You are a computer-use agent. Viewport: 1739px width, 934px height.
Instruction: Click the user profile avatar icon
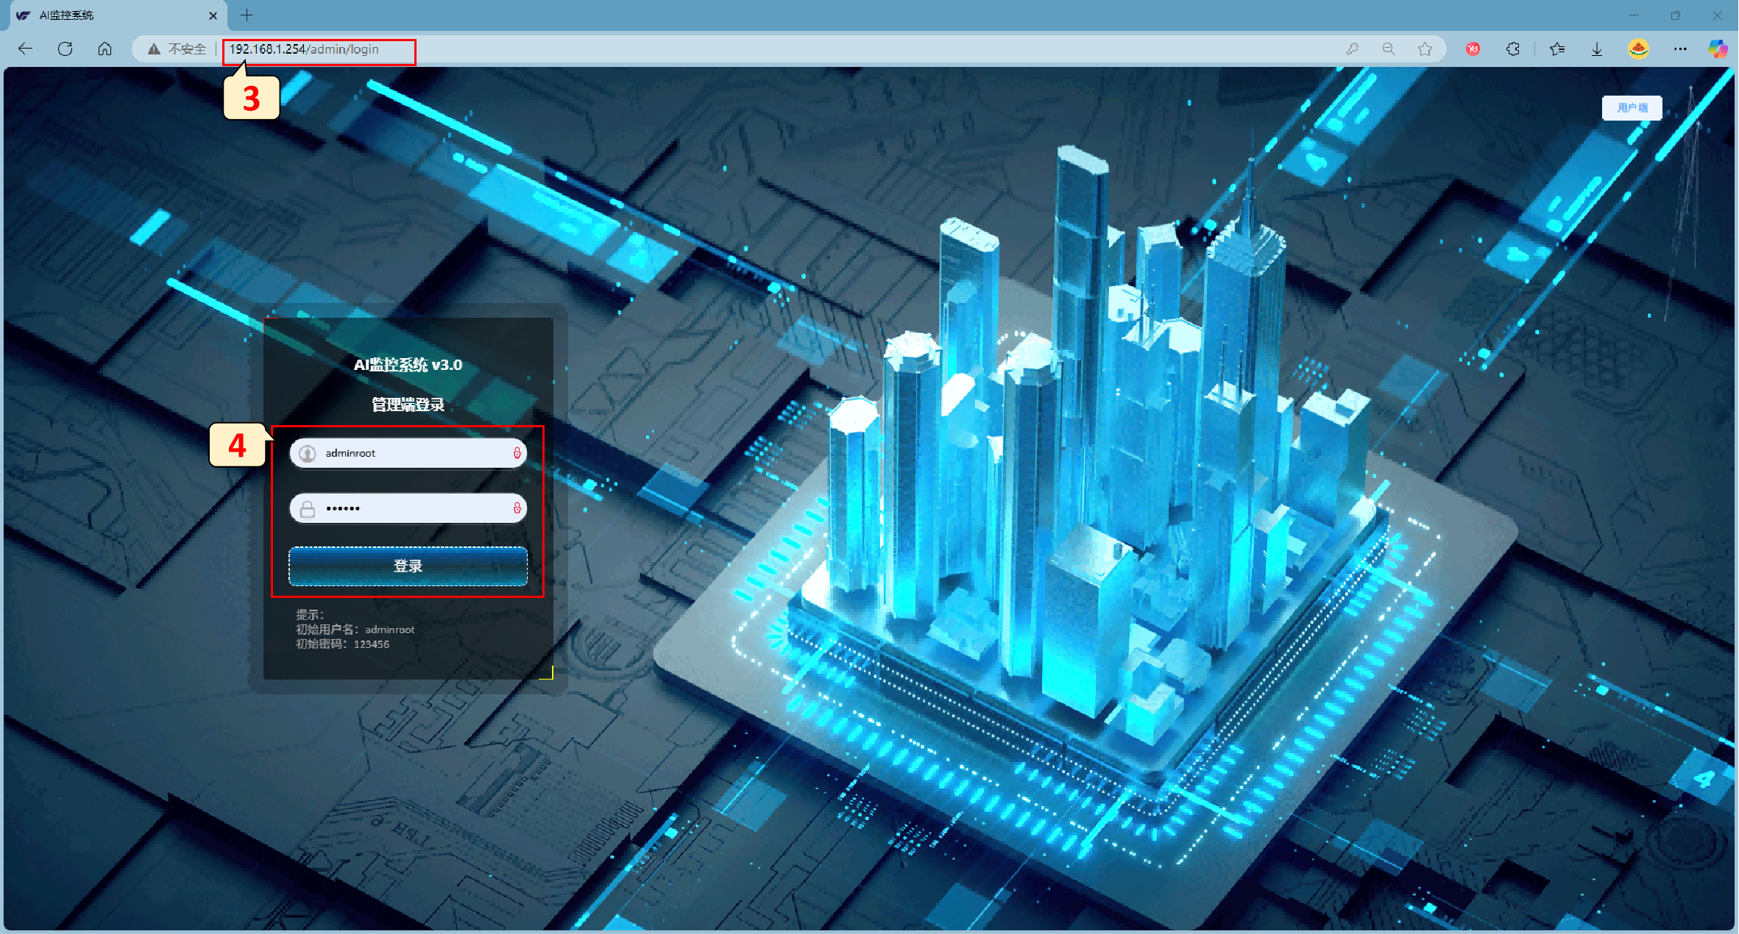(x=1638, y=49)
